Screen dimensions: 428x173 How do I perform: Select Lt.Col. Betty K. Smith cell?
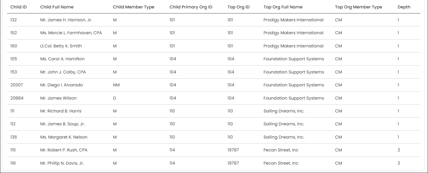tap(61, 46)
